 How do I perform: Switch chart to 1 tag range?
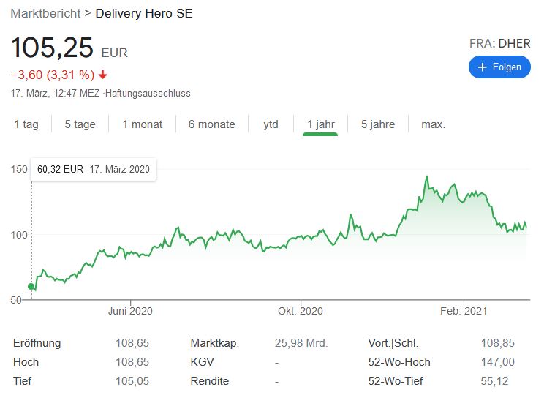[x=26, y=124]
